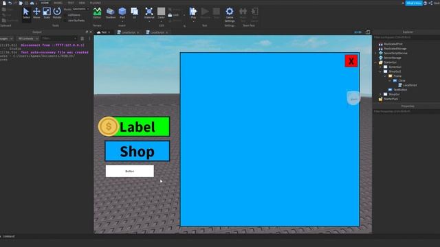Open the messages filter dropdown in Output
The image size is (440, 247).
pyautogui.click(x=6, y=38)
